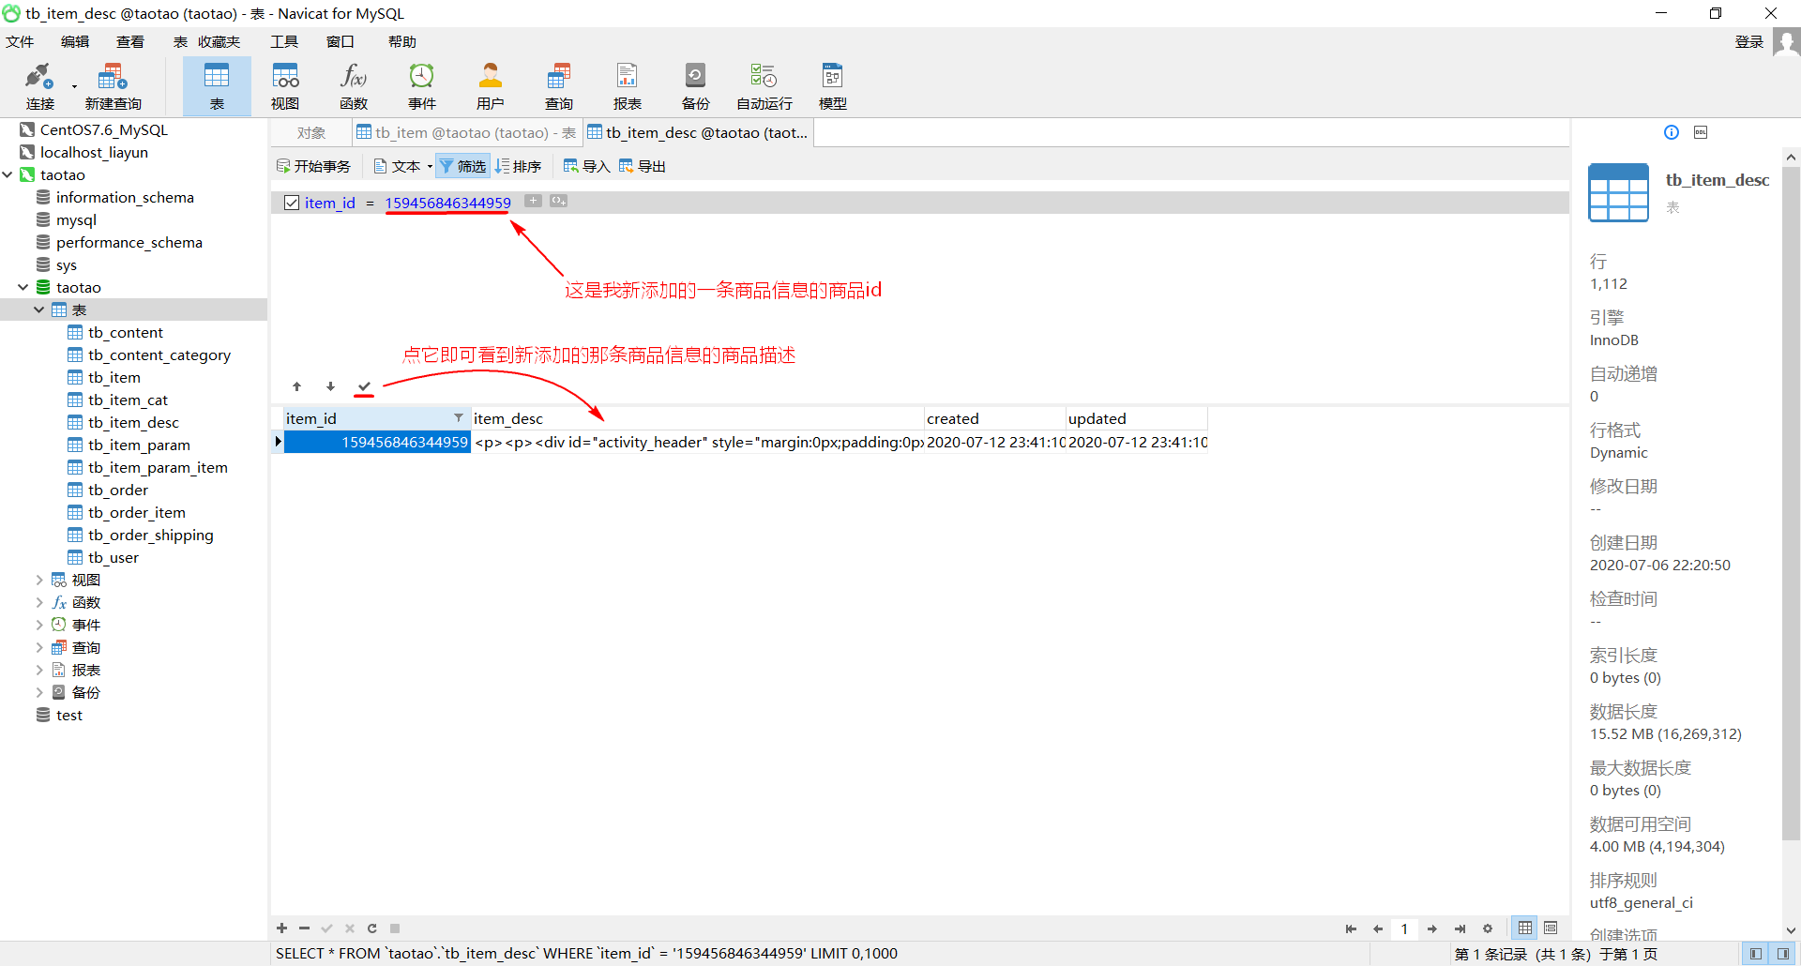
Task: Move the filter condition up
Action: pyautogui.click(x=296, y=386)
